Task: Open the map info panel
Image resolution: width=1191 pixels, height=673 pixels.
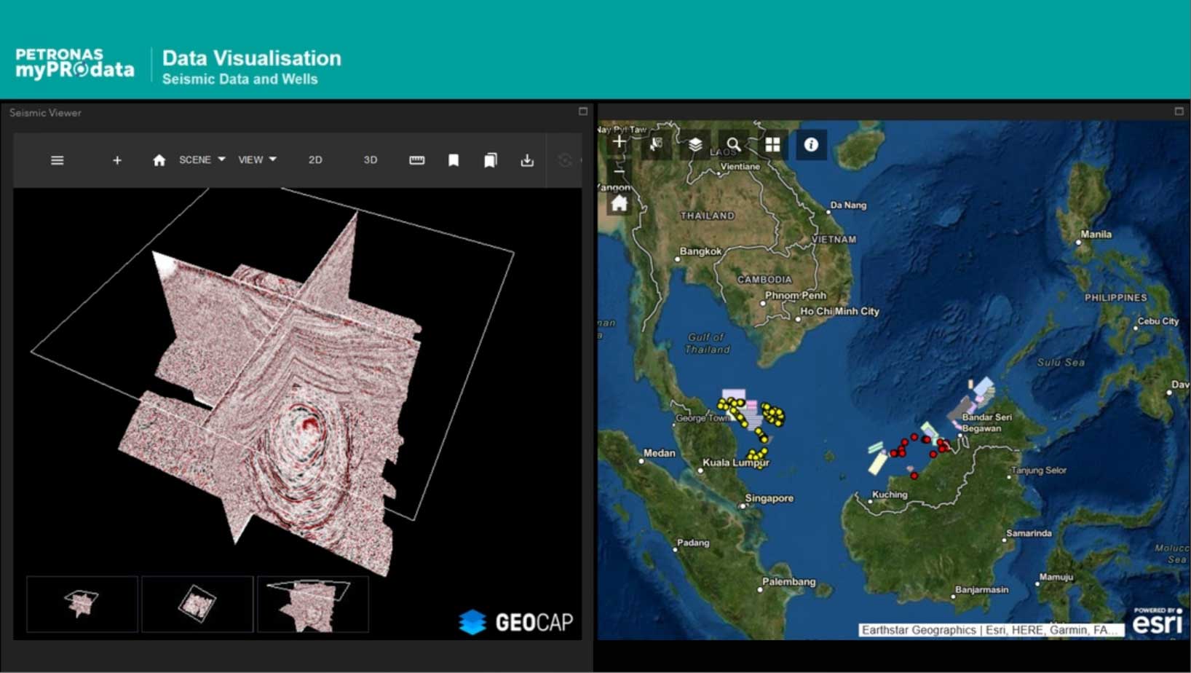Action: 811,144
